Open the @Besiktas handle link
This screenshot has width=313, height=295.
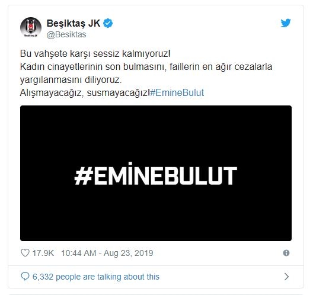(x=66, y=35)
